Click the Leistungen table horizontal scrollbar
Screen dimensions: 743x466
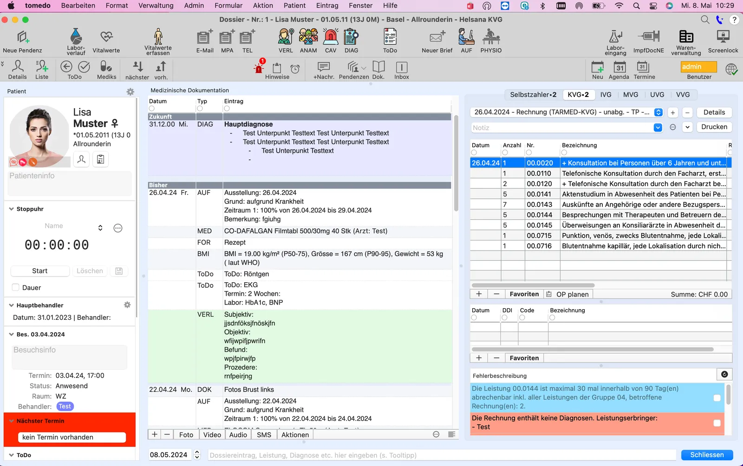(533, 285)
